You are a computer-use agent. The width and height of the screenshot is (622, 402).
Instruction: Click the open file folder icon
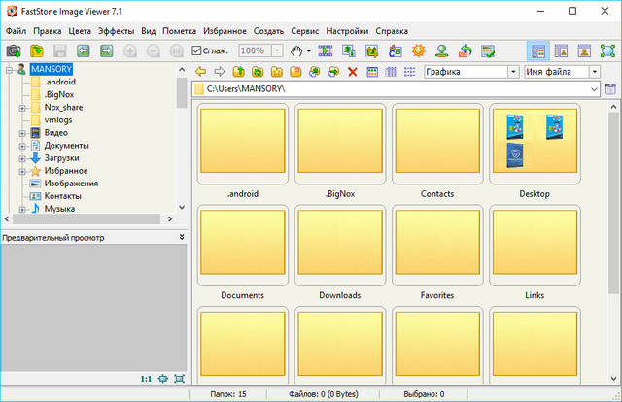pyautogui.click(x=36, y=50)
